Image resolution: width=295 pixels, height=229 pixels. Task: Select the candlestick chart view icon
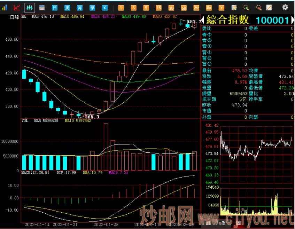(30, 7)
